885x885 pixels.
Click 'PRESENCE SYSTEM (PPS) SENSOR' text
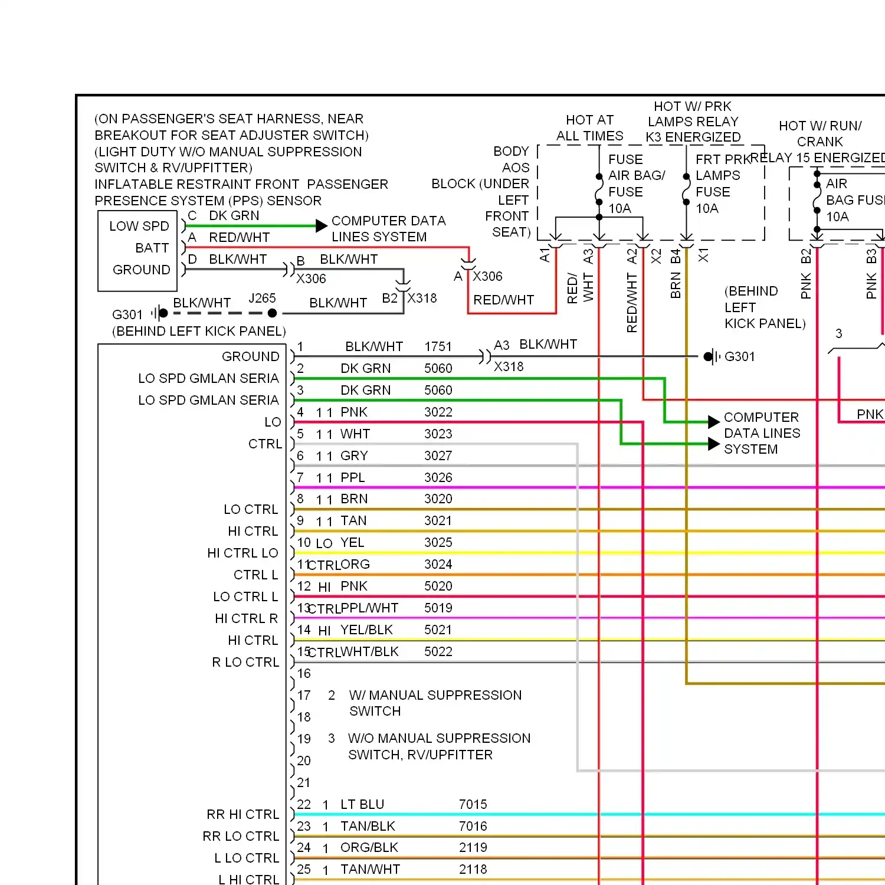point(208,201)
